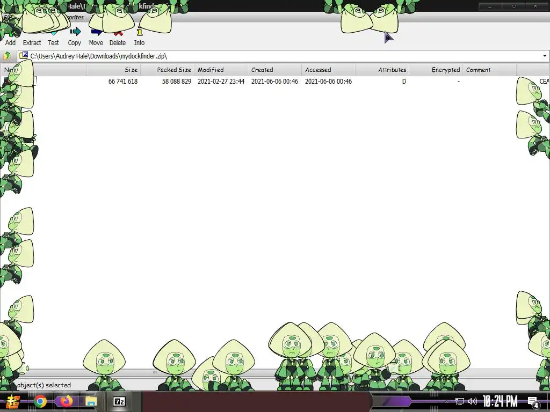Open the Info toolbar icon
Viewport: 550px width, 412px height.
pos(139,32)
